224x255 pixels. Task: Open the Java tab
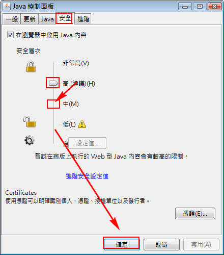[47, 19]
